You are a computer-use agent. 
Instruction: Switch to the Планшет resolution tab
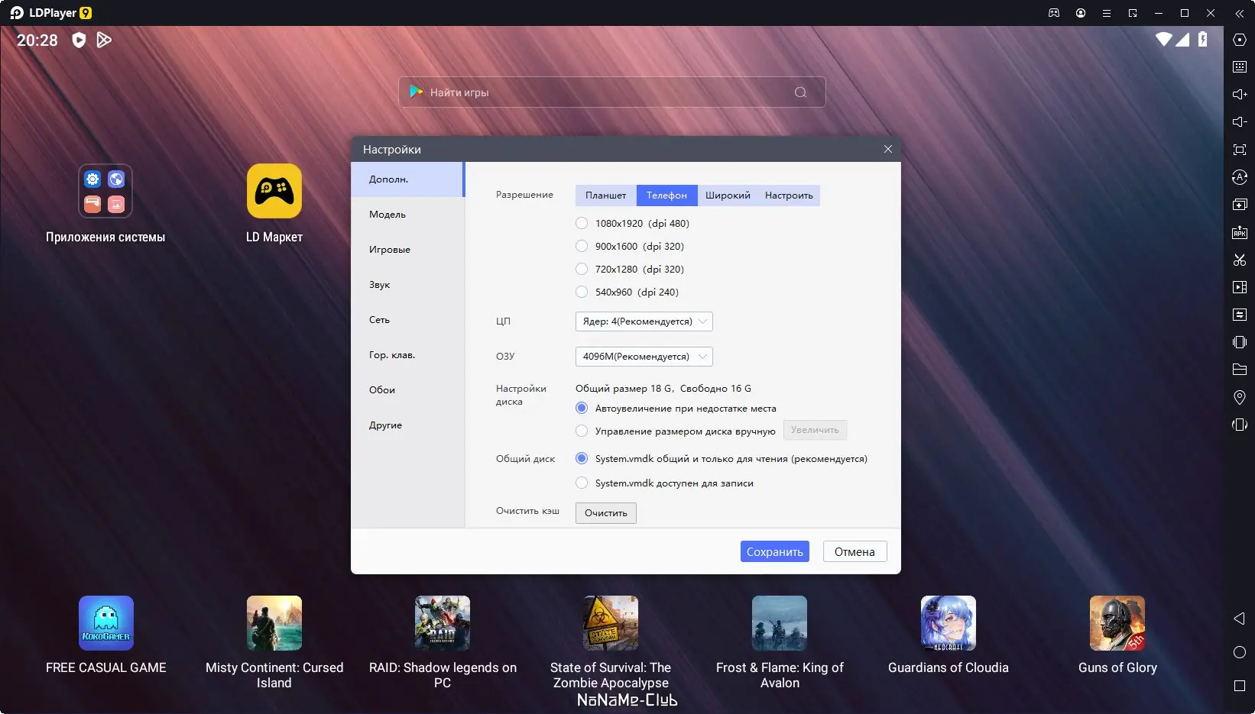(x=605, y=195)
